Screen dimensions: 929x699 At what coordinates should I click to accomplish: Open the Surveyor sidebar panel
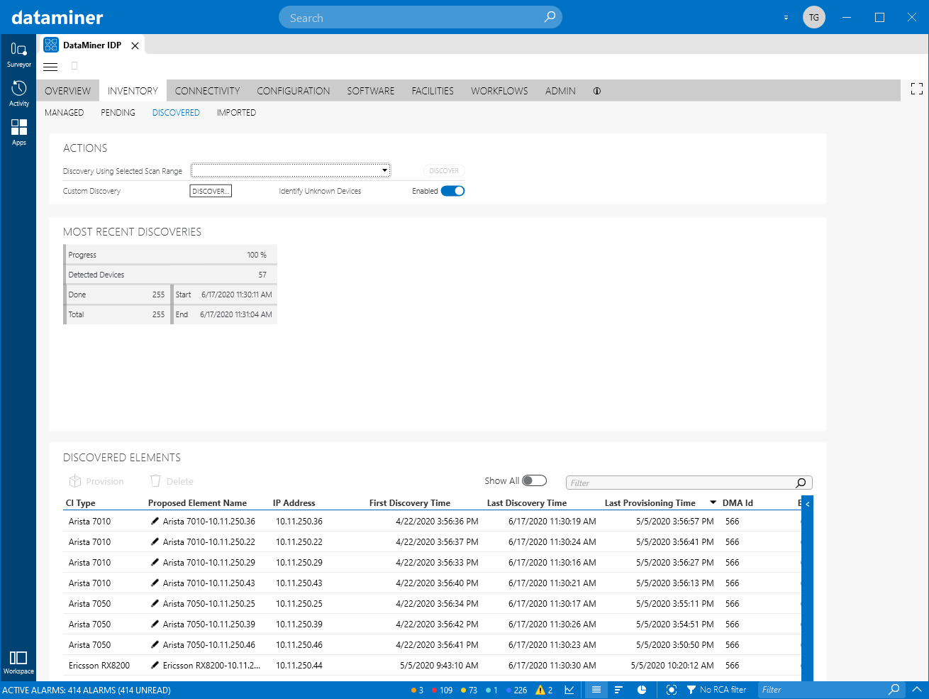(18, 54)
